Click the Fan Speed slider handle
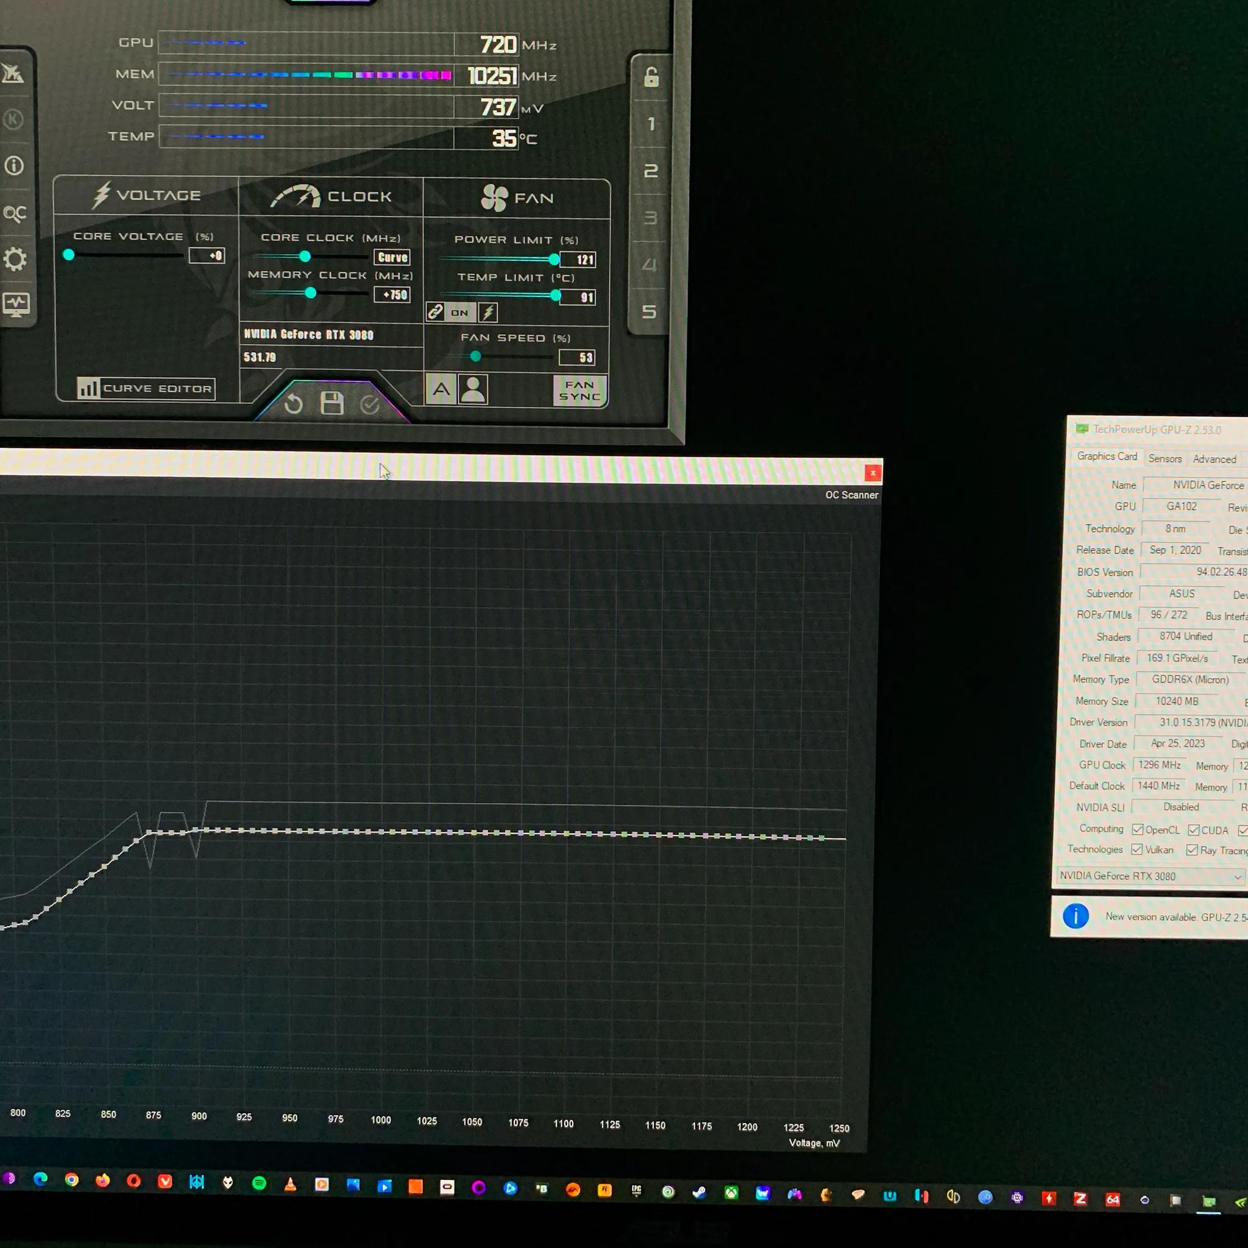 475,356
